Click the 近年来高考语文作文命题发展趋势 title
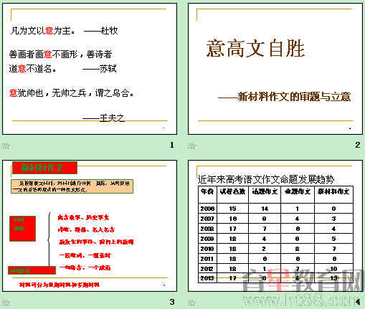Viewport: 365px width, 309px height. pyautogui.click(x=266, y=180)
